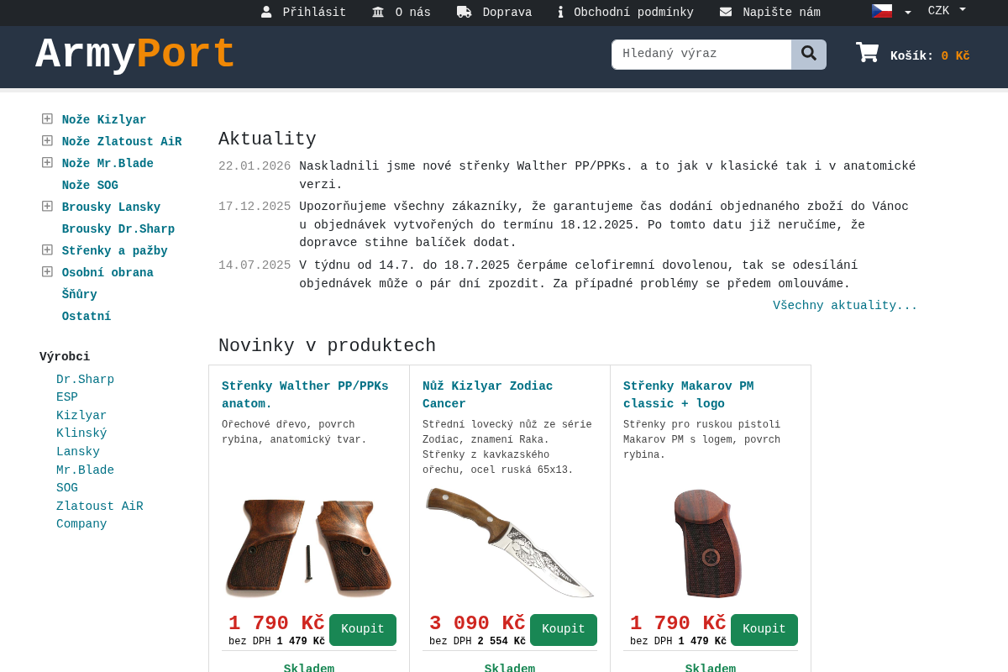Screen dimensions: 1008x672
Task: Expand the Nože Mr.Blade category
Action: [47, 162]
